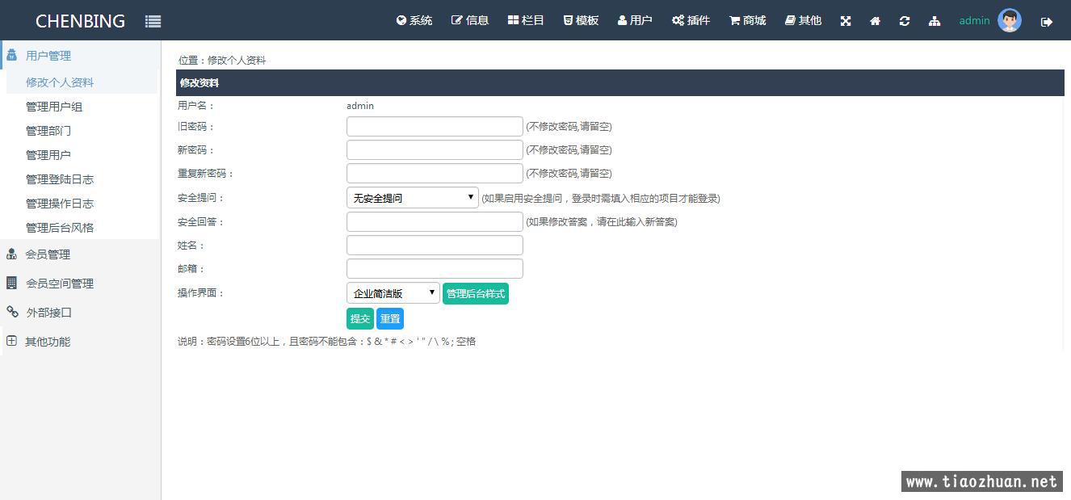Click the fullscreen expand icon in top bar

click(x=846, y=21)
